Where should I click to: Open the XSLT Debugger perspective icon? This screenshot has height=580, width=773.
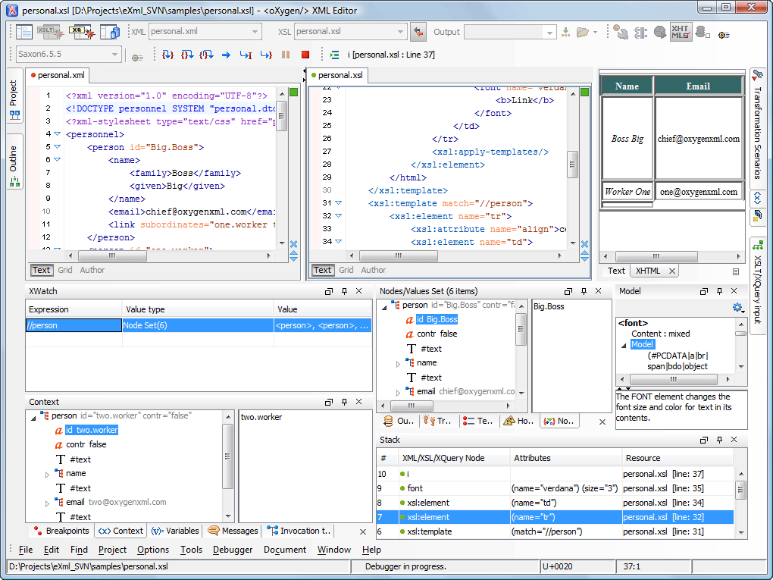point(51,32)
